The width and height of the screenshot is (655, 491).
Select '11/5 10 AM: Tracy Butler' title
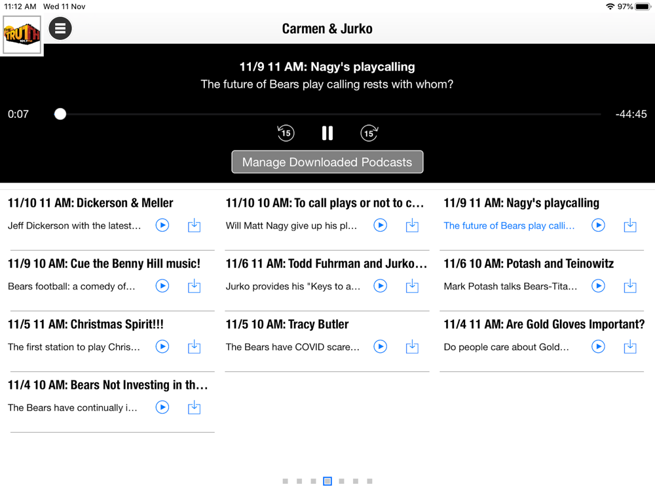pyautogui.click(x=287, y=324)
